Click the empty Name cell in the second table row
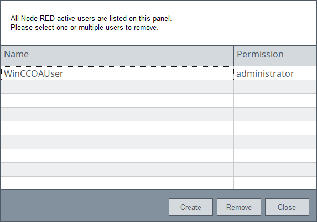 [117, 87]
